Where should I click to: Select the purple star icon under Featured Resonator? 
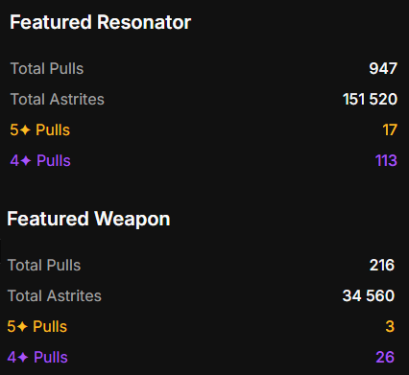pos(26,160)
